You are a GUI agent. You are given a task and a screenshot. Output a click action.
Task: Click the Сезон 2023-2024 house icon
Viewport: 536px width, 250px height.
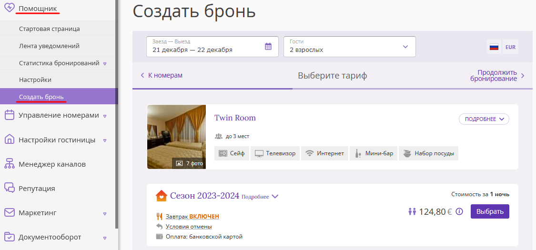coord(161,196)
